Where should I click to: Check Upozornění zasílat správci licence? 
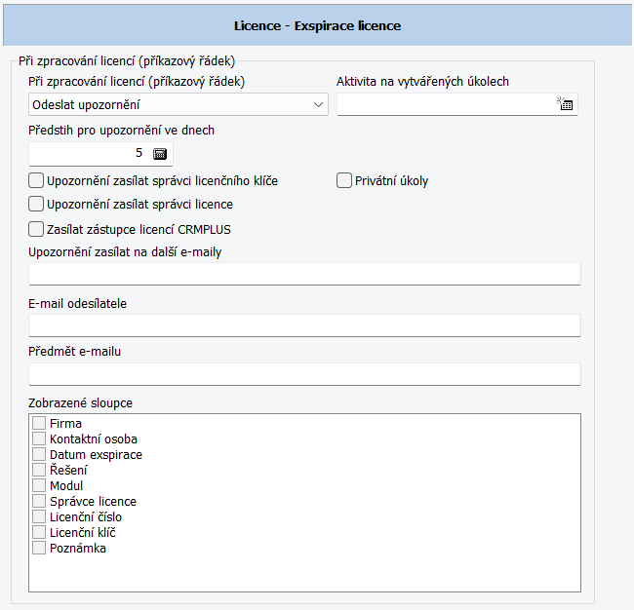pyautogui.click(x=36, y=204)
